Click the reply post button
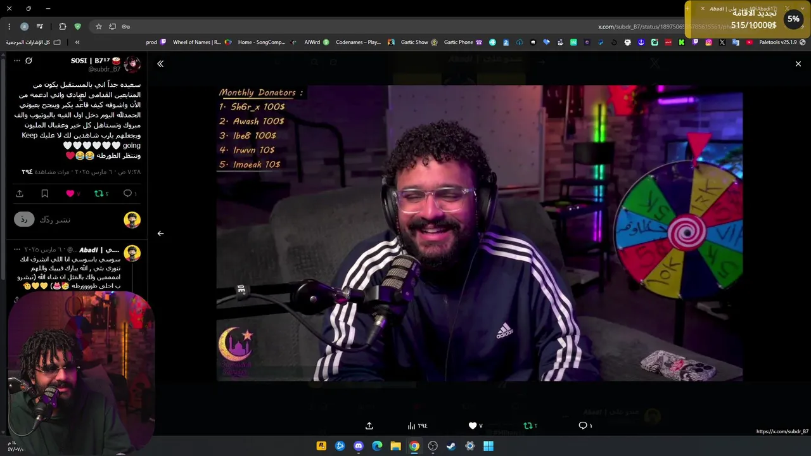This screenshot has height=456, width=811. (x=24, y=219)
